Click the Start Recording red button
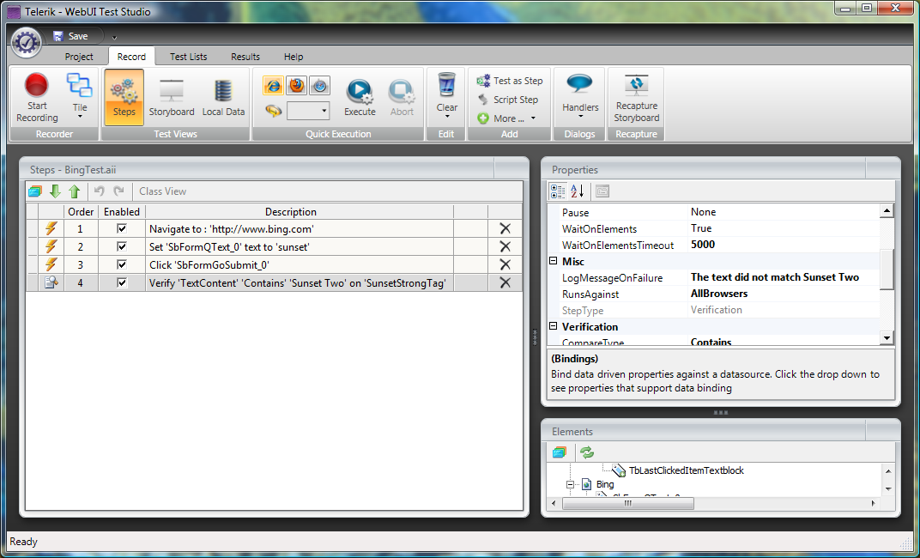The image size is (920, 558). 37,97
